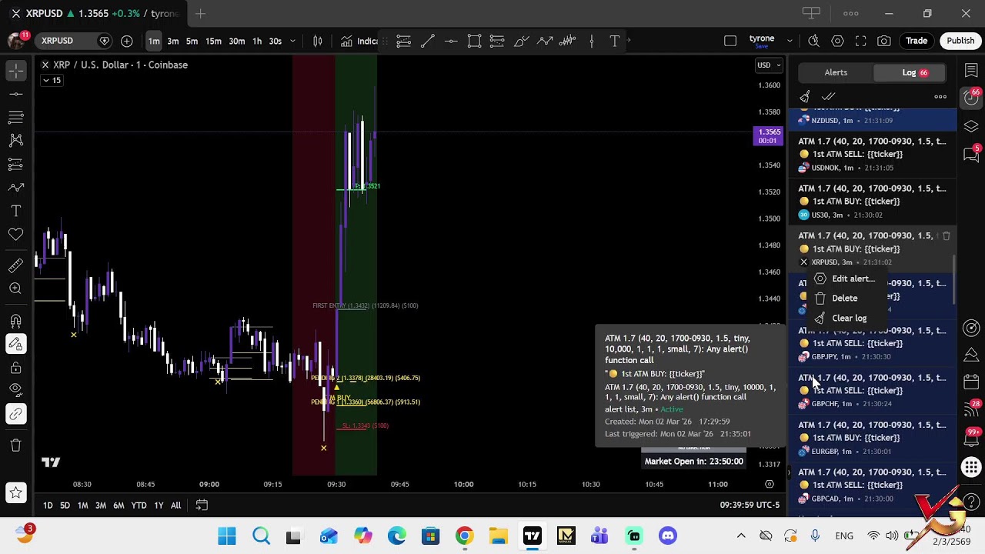Remove drawings with the trash icon
The width and height of the screenshot is (985, 554).
15,446
